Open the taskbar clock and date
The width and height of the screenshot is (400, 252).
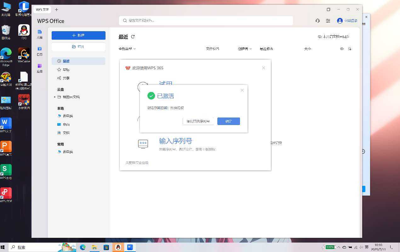pos(378,247)
